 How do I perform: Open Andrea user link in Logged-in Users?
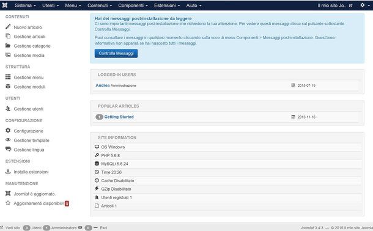[103, 85]
